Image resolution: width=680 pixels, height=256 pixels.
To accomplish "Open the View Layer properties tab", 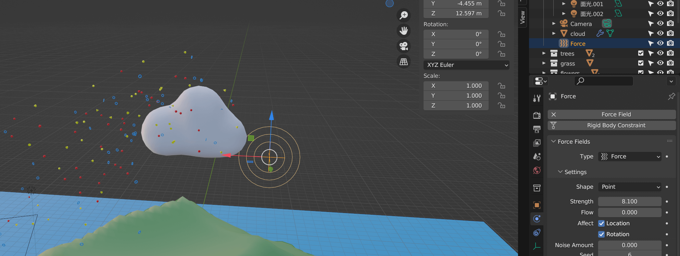I will tap(537, 143).
